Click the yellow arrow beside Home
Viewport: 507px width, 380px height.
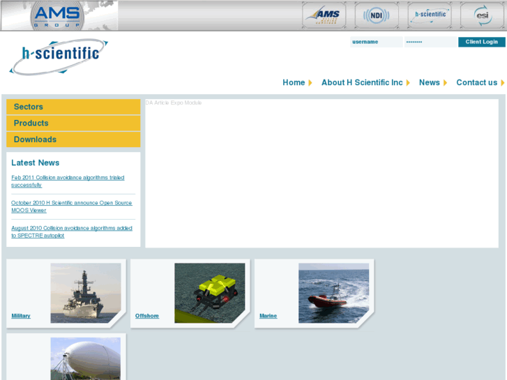(310, 83)
